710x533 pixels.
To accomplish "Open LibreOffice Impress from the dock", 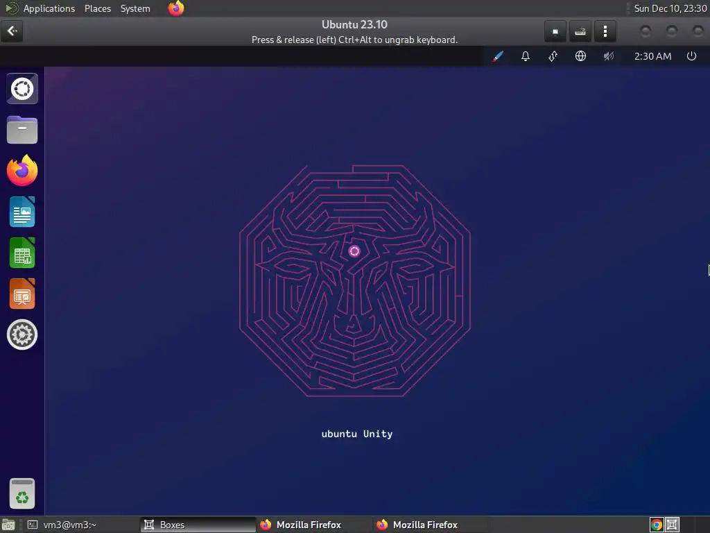I will pyautogui.click(x=22, y=294).
